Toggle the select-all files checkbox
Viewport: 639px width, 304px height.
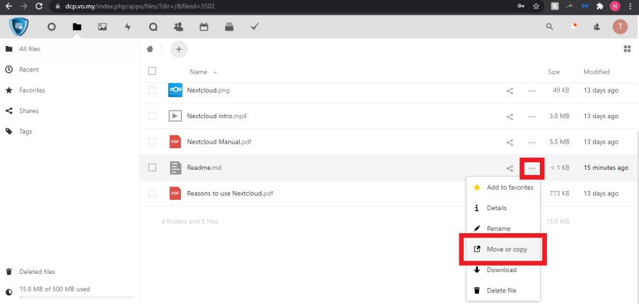152,72
